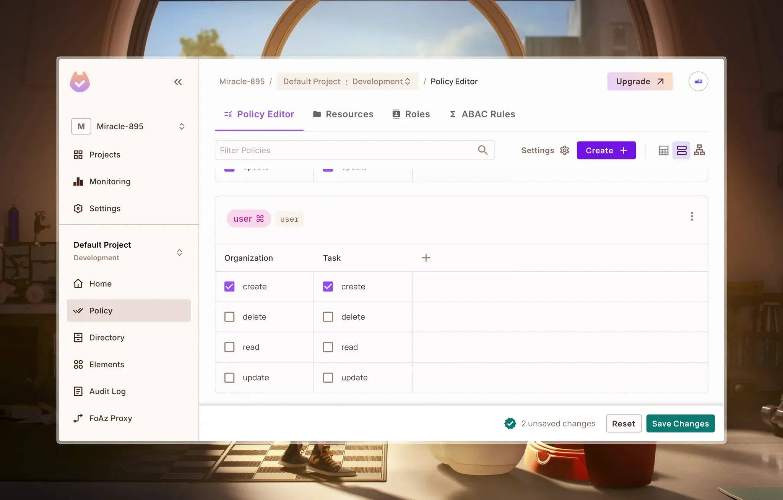Open user role three-dot menu
Viewport: 783px width, 500px height.
692,217
